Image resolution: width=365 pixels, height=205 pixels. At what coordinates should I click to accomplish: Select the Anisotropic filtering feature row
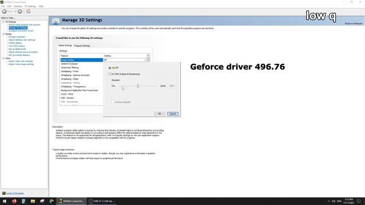point(81,68)
